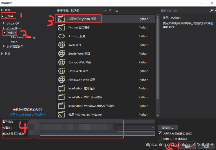Expand the 最近 tree node
This screenshot has width=216, height=150.
tap(2, 10)
